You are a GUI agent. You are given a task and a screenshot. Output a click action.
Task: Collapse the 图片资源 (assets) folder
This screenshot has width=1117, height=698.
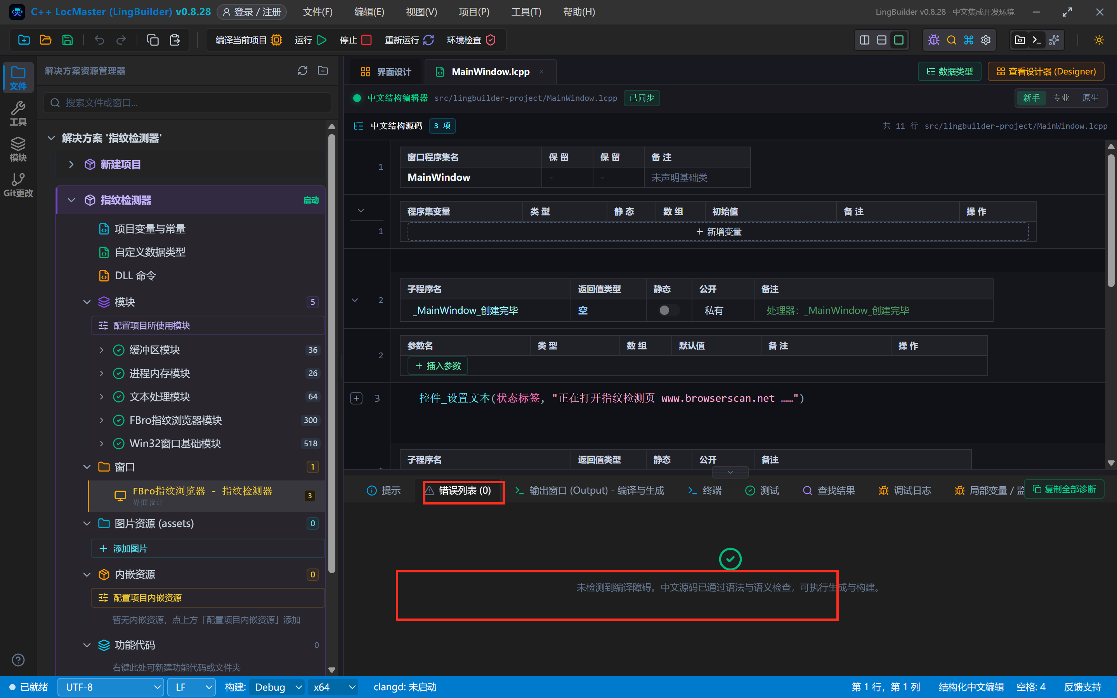87,523
